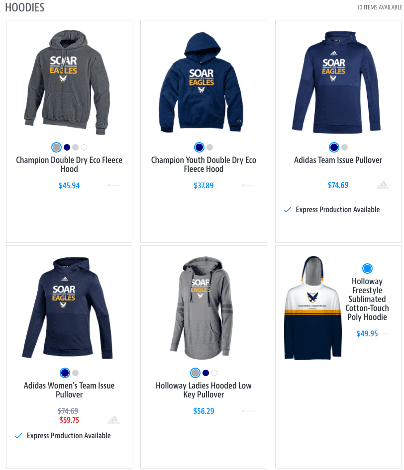Image resolution: width=404 pixels, height=470 pixels.
Task: Click blue swatch on Holloway Freestyle Hoodie
Action: (x=367, y=268)
